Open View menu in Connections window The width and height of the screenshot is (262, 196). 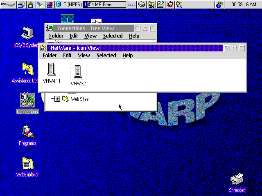pyautogui.click(x=90, y=36)
